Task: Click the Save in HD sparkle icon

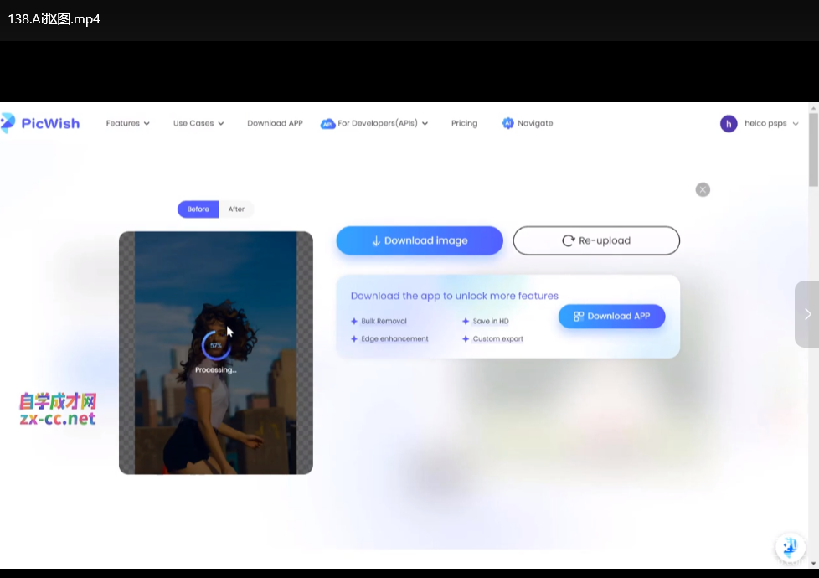Action: 466,321
